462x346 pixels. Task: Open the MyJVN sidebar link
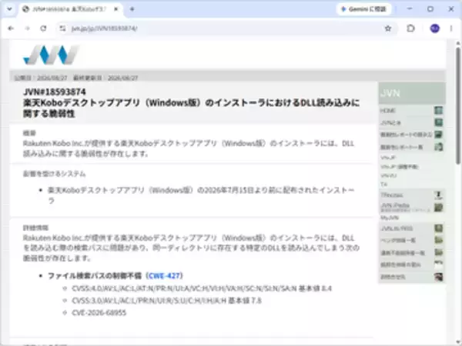[390, 218]
